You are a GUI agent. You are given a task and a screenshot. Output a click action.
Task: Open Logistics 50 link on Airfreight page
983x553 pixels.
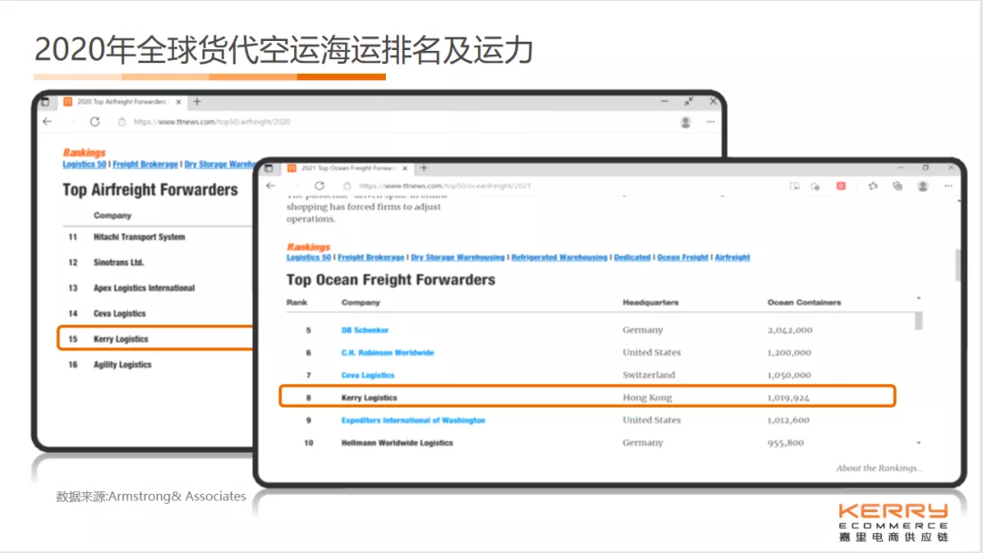(84, 164)
